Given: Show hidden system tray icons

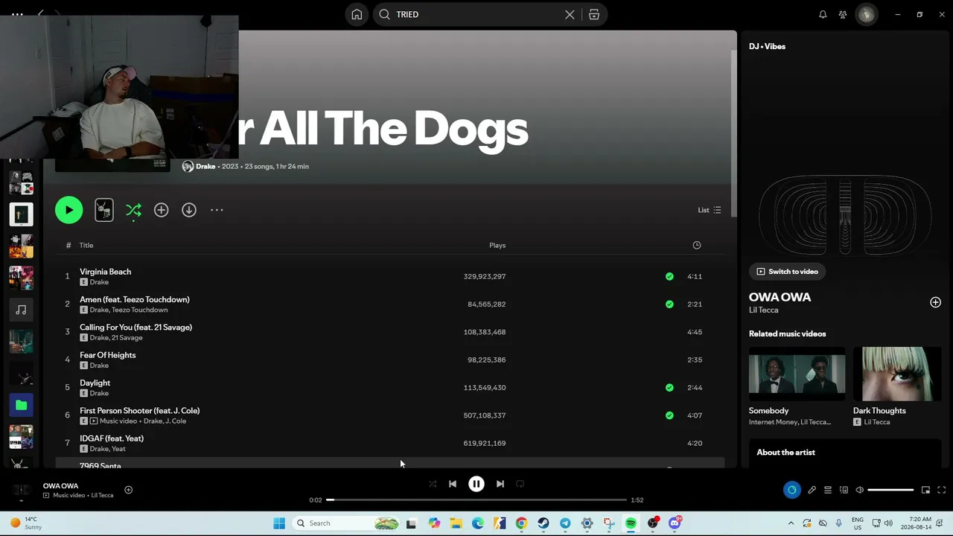Looking at the screenshot, I should pyautogui.click(x=791, y=523).
